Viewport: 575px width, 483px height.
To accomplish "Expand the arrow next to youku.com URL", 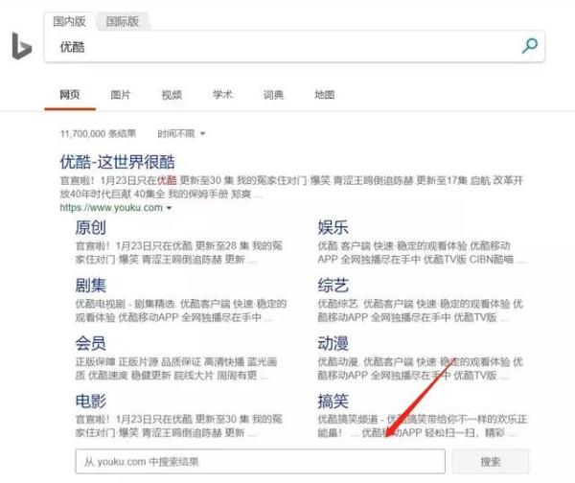I will click(169, 208).
